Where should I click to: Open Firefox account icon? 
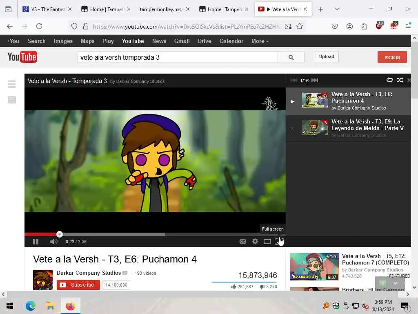[x=349, y=26]
